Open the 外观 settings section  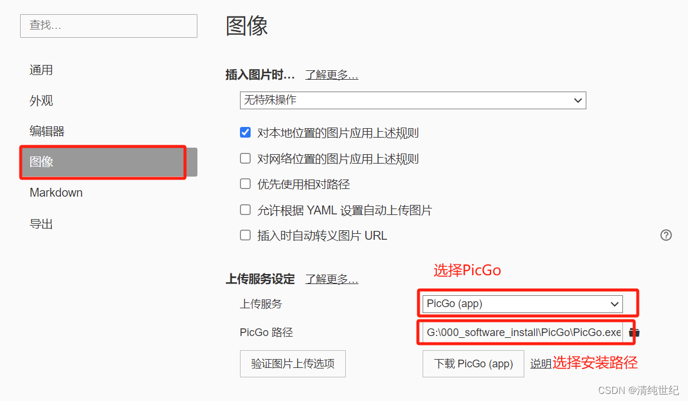(x=41, y=100)
